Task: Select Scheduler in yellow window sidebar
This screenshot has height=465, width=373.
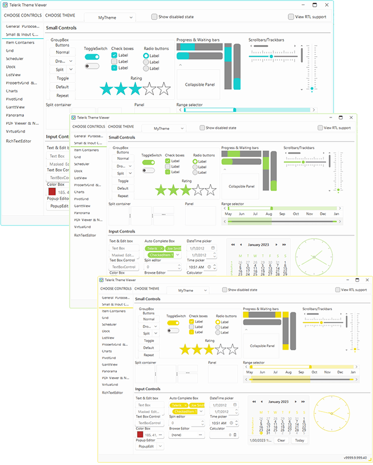Action: (x=110, y=325)
